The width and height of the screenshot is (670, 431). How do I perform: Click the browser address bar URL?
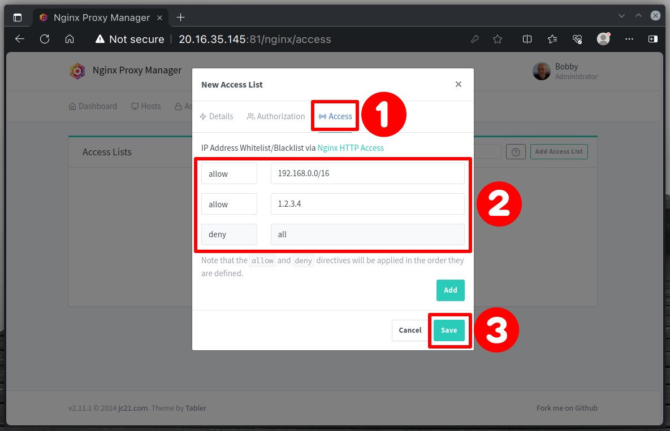[x=254, y=40]
